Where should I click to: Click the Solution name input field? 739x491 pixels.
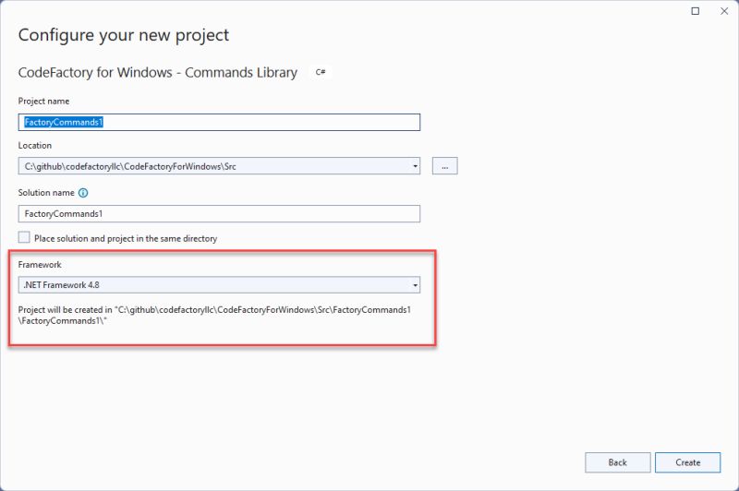tap(219, 214)
